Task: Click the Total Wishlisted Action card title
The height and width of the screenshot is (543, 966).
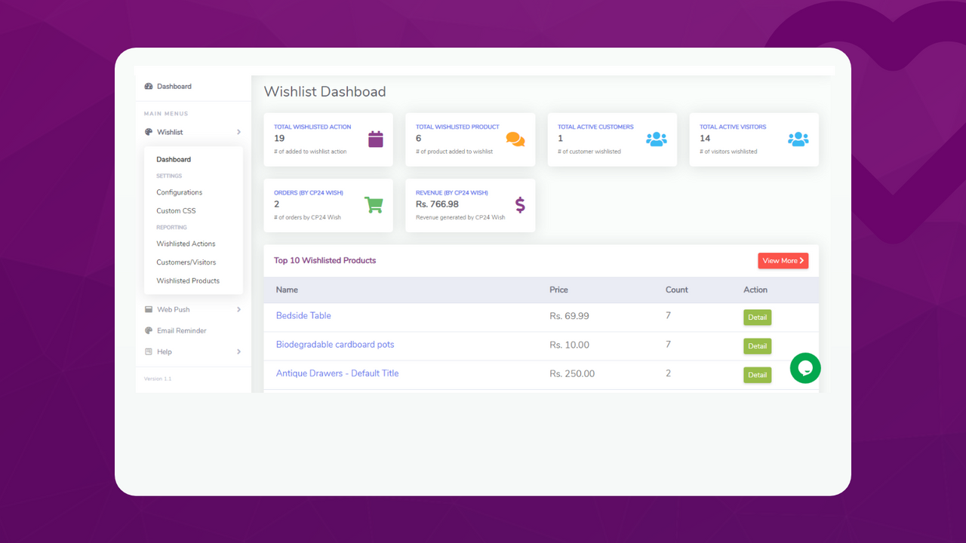Action: point(312,127)
